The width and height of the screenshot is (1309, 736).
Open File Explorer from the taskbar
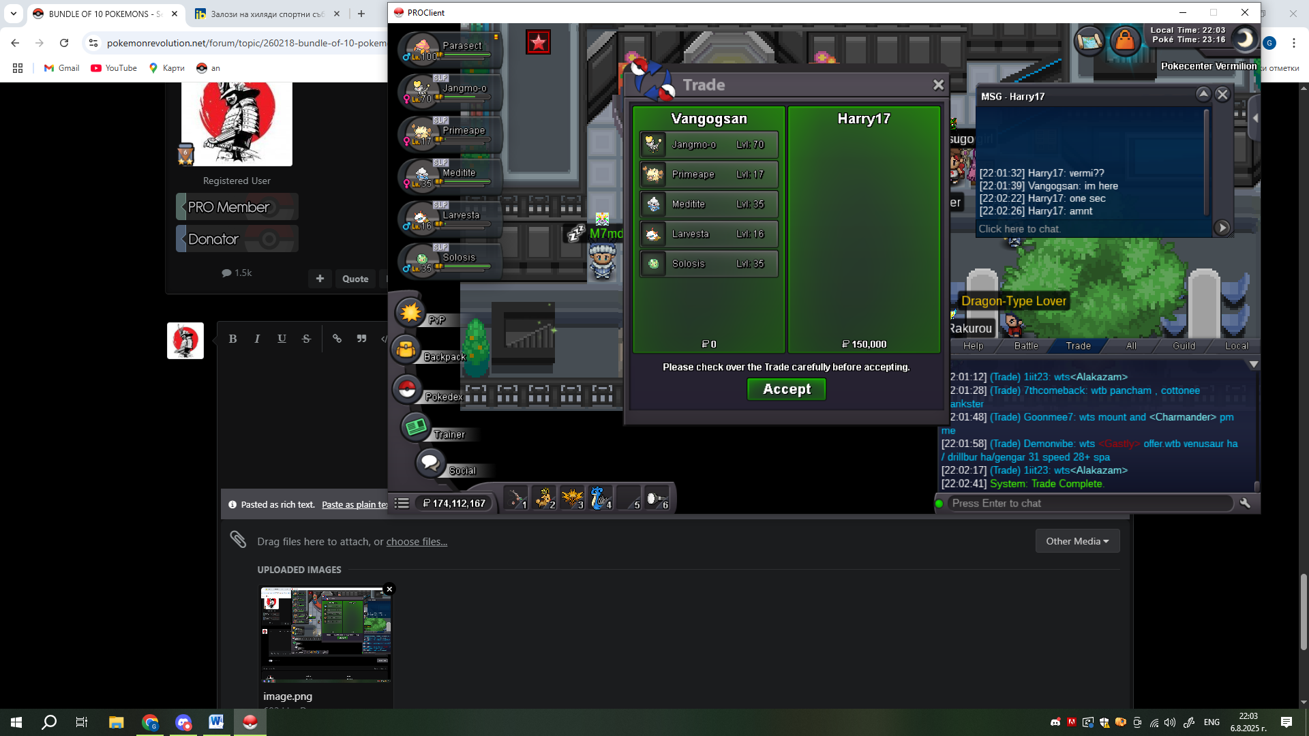pos(116,722)
